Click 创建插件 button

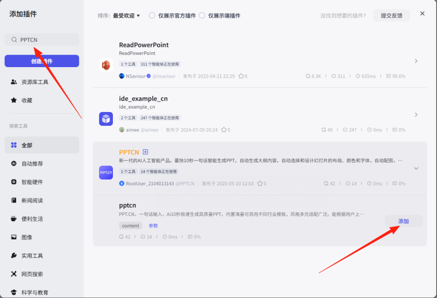click(42, 61)
